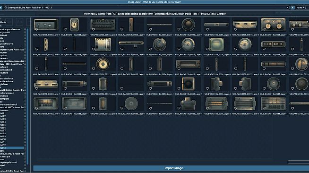The height and width of the screenshot is (173, 309).
Task: Pick the flat disc image 0043
Action: tap(131, 104)
